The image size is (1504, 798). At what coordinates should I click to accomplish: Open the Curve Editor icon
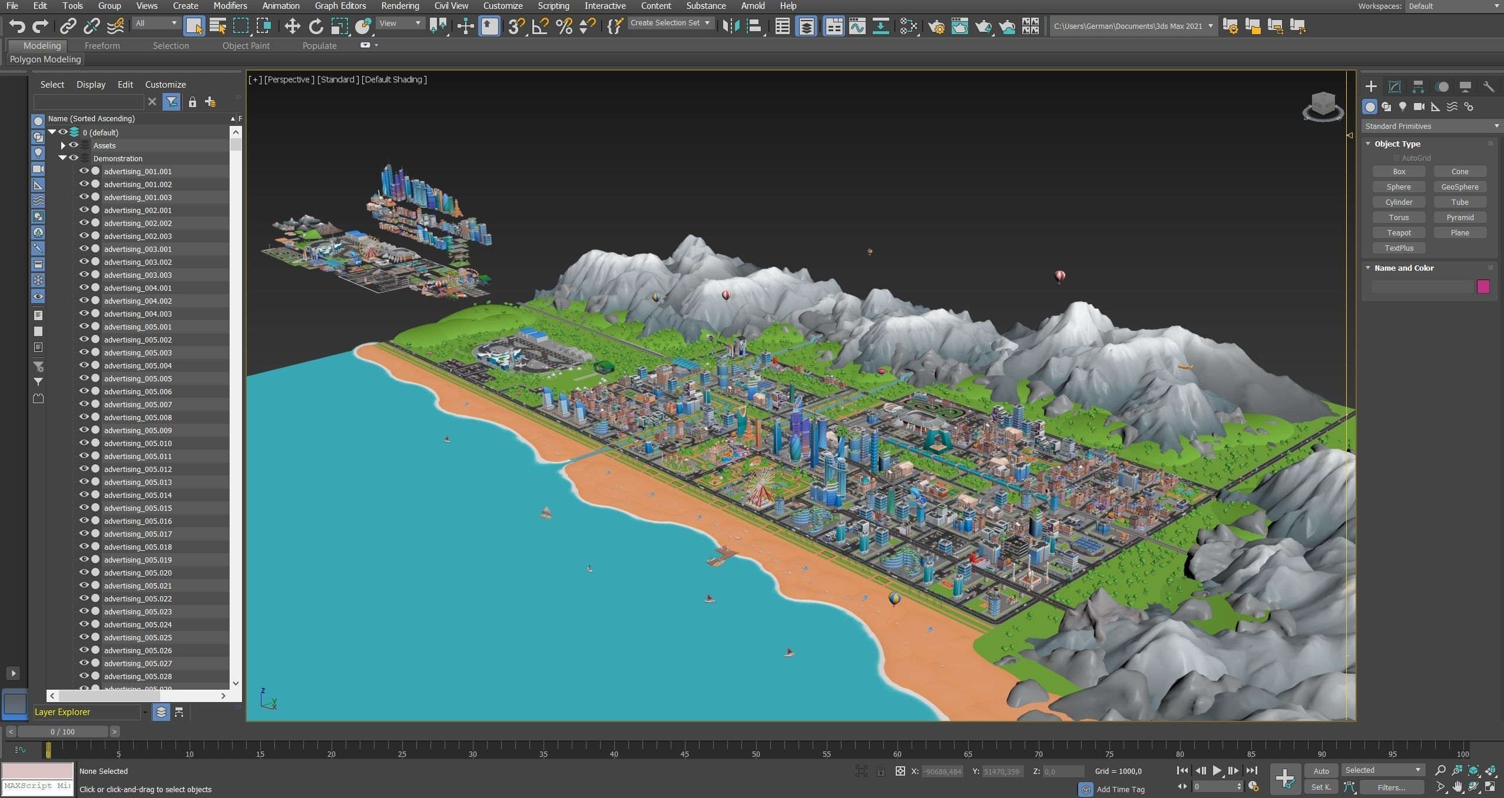[x=857, y=26]
